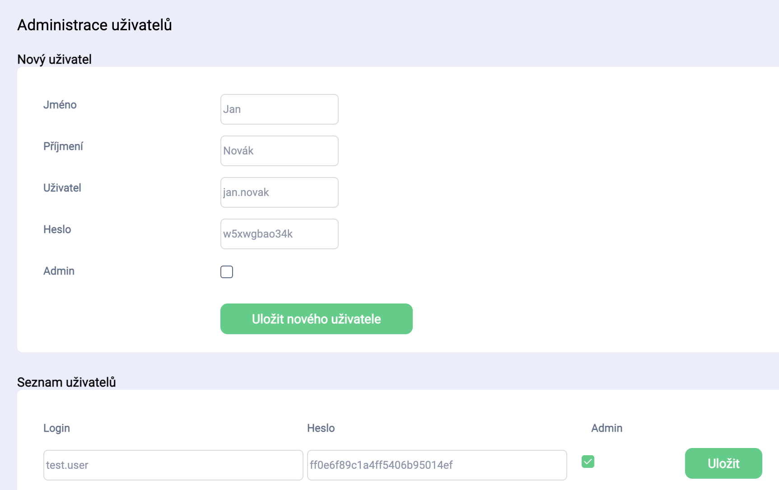Click the new user Heslo password field

(x=279, y=234)
